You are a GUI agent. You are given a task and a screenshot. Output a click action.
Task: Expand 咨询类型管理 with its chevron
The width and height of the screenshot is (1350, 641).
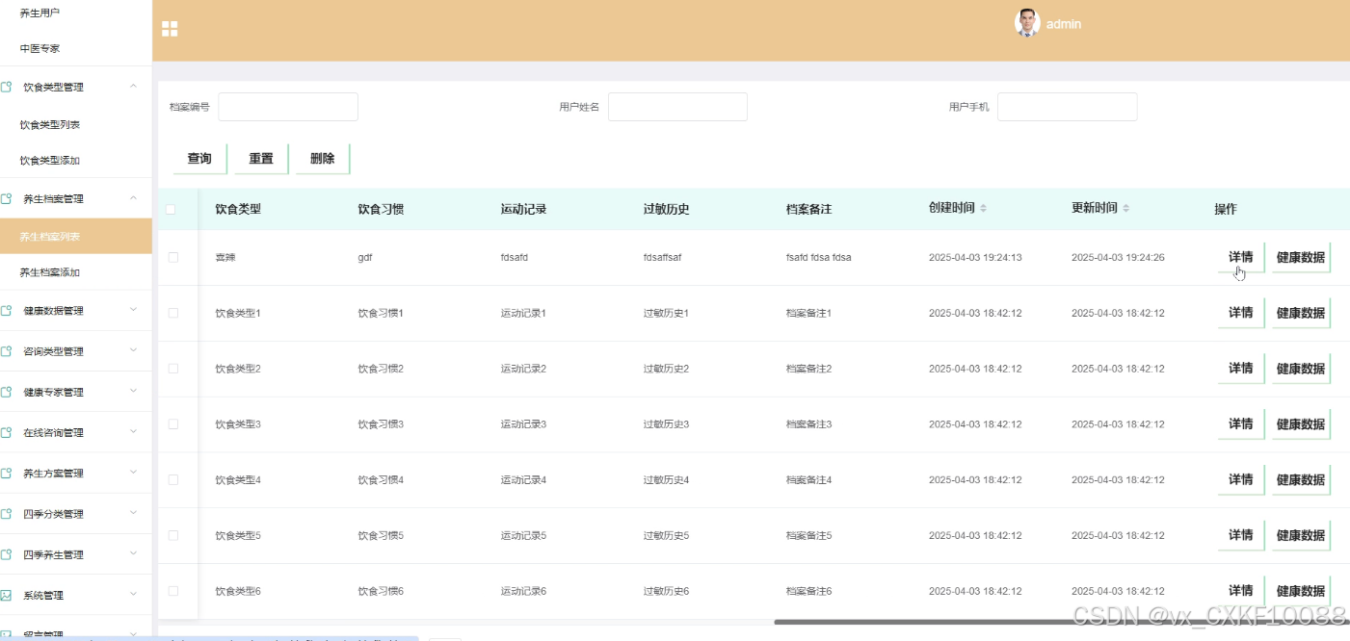click(133, 351)
